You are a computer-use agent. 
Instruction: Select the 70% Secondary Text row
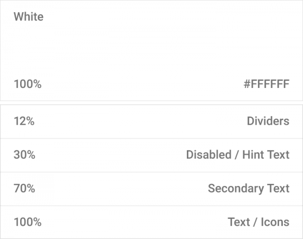tap(151, 189)
